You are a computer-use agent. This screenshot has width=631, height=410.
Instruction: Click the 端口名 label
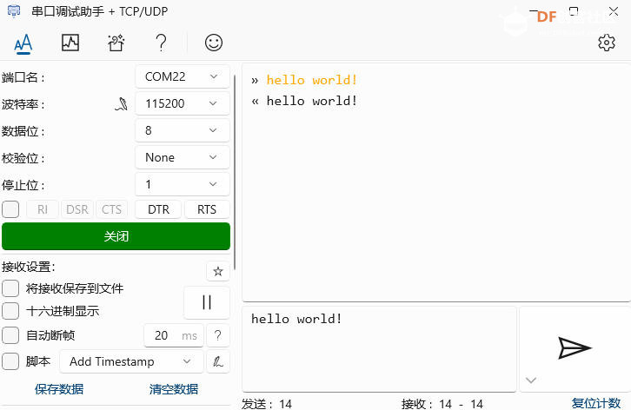click(23, 77)
